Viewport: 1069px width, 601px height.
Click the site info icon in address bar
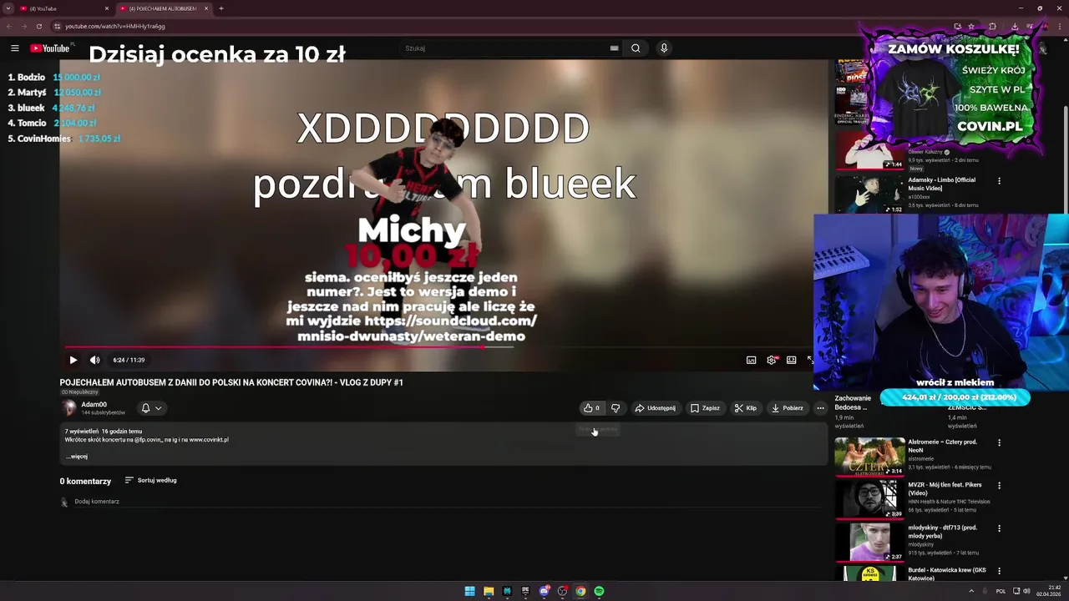click(57, 26)
